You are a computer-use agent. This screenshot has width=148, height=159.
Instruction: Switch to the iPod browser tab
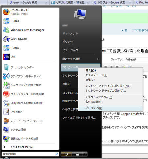tap(141, 2)
